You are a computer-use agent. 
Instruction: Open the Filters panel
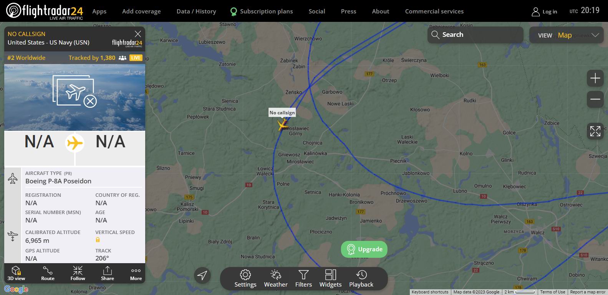pos(303,279)
